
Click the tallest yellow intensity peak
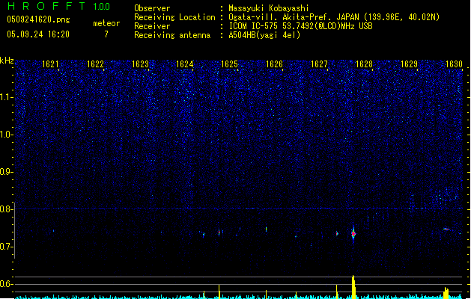(x=353, y=287)
